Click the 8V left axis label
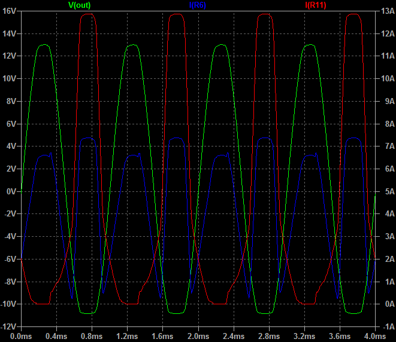The height and width of the screenshot is (342, 396). pyautogui.click(x=11, y=101)
